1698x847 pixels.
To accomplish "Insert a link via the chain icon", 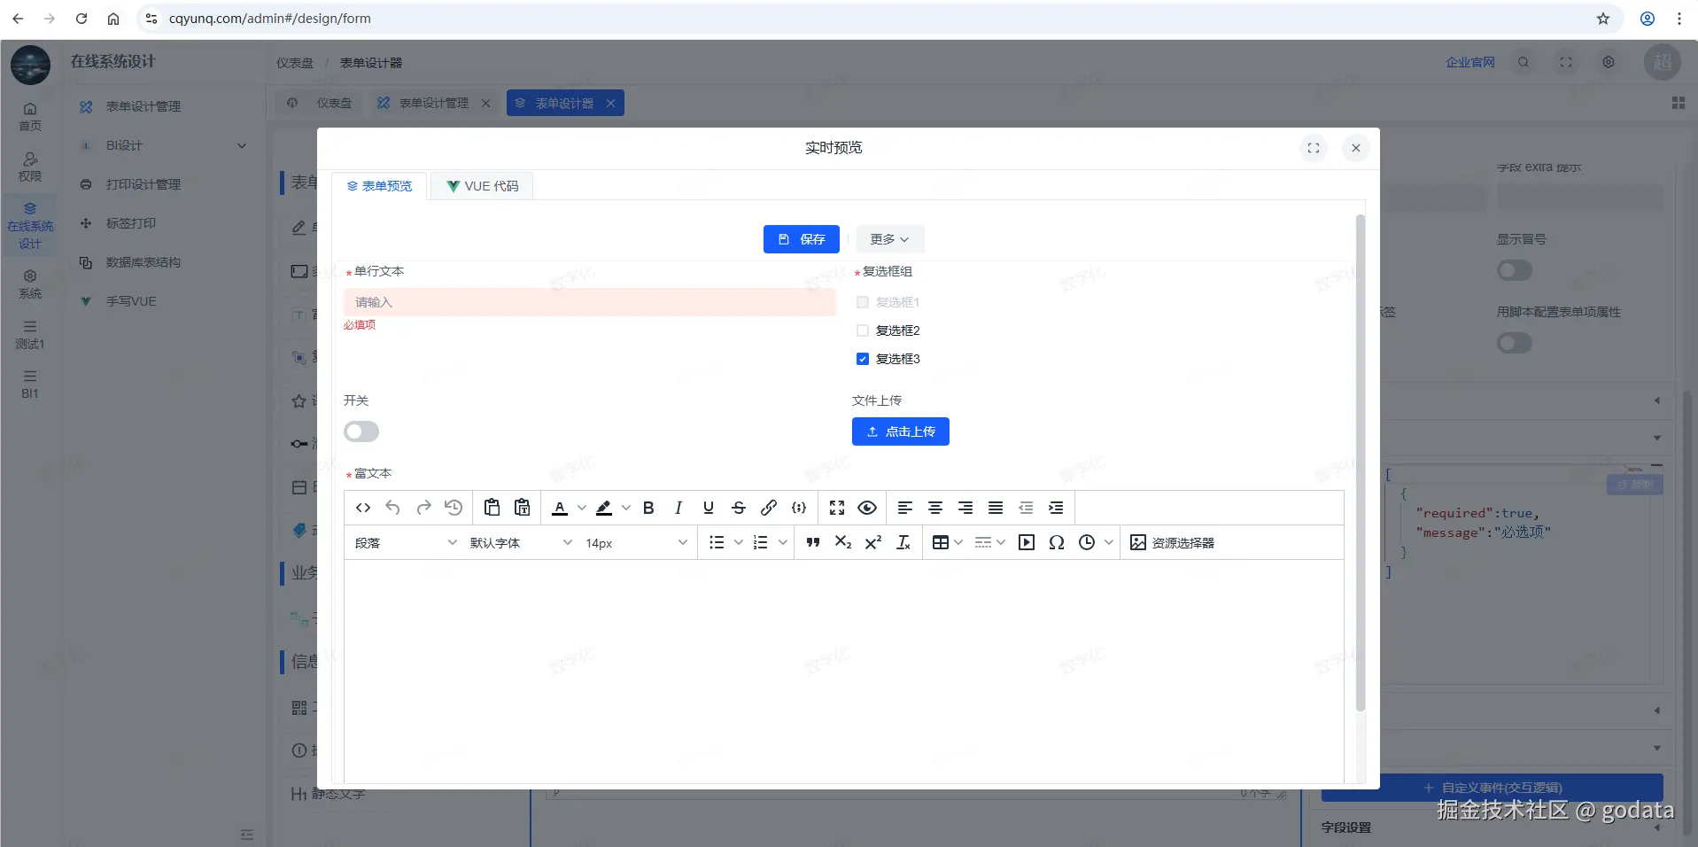I will pyautogui.click(x=769, y=508).
